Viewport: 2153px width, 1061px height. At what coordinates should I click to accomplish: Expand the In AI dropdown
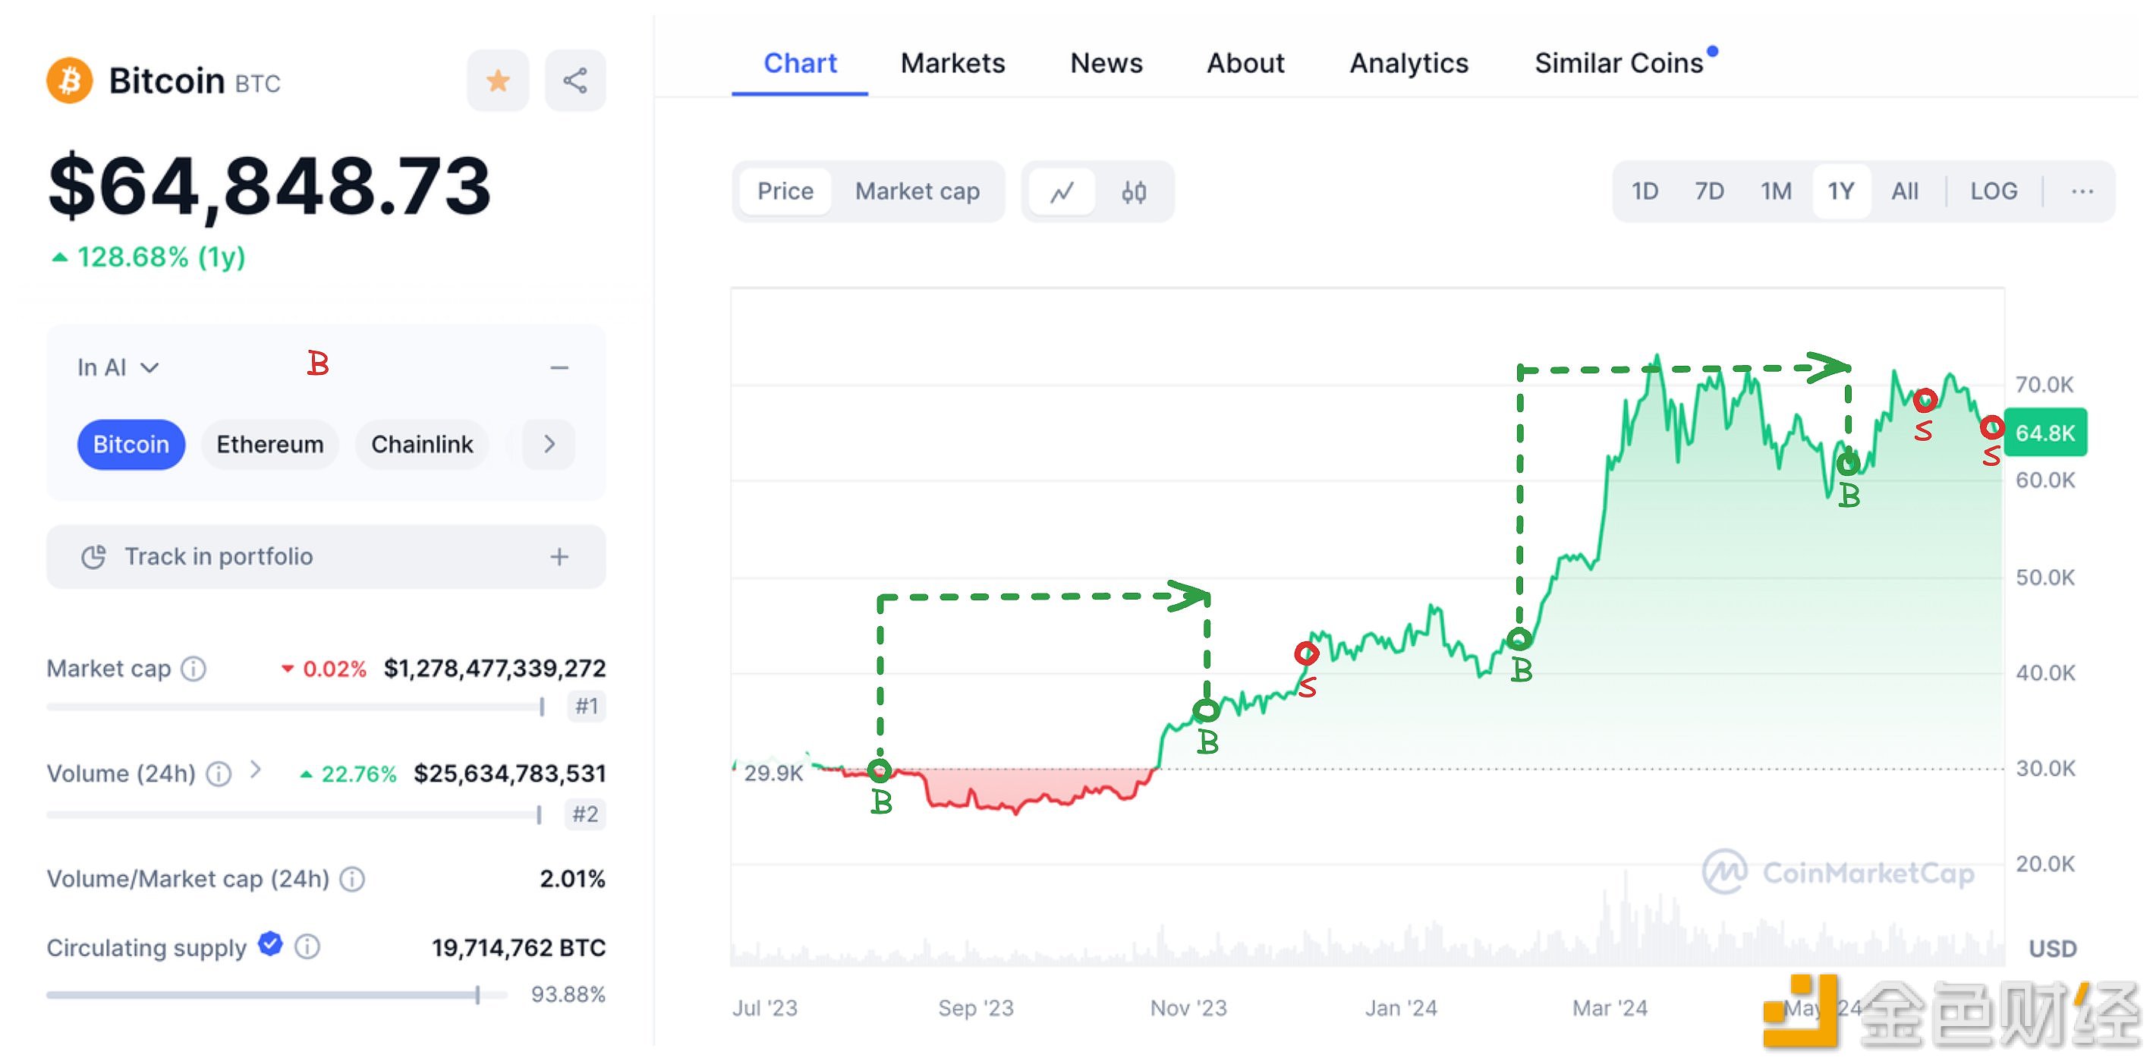click(x=118, y=368)
